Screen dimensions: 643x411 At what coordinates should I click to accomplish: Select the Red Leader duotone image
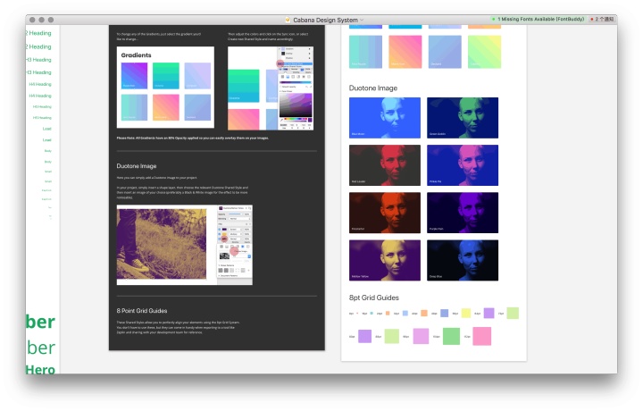point(385,165)
